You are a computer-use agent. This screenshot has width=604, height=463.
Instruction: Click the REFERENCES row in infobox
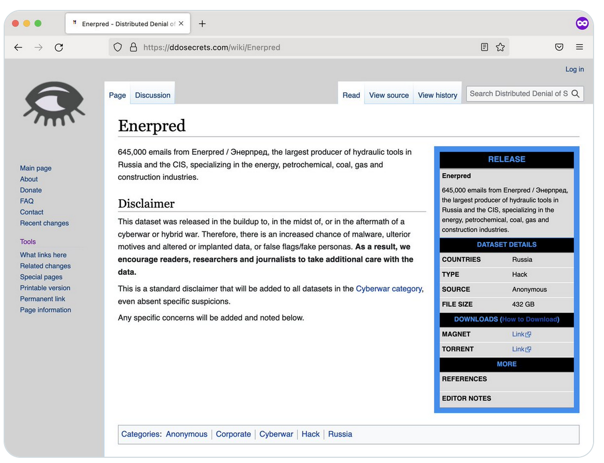(506, 381)
